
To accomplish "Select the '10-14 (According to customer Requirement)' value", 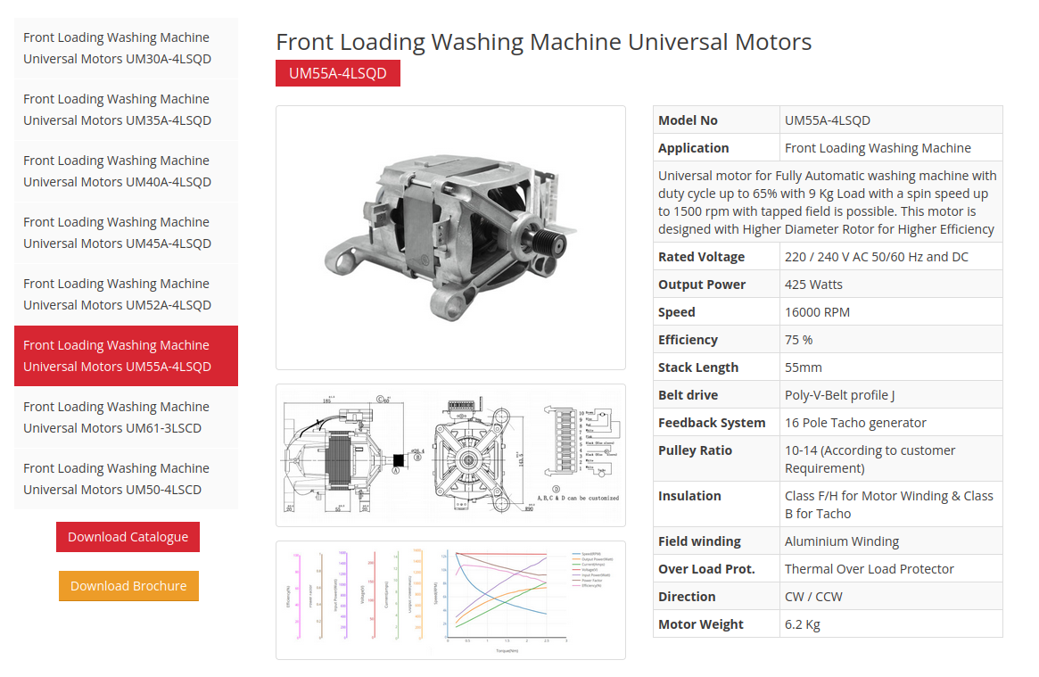I will coord(870,459).
